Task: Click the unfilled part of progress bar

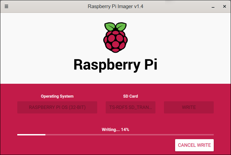Action: 129,134
